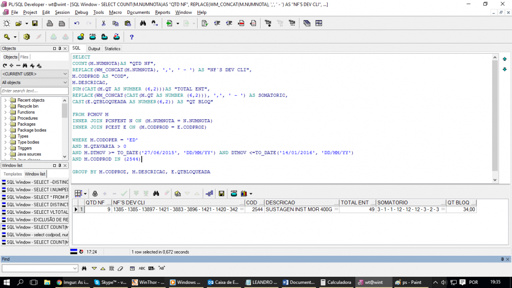The height and width of the screenshot is (288, 512).
Task: Click the Cut scissors icon
Action: (103, 24)
